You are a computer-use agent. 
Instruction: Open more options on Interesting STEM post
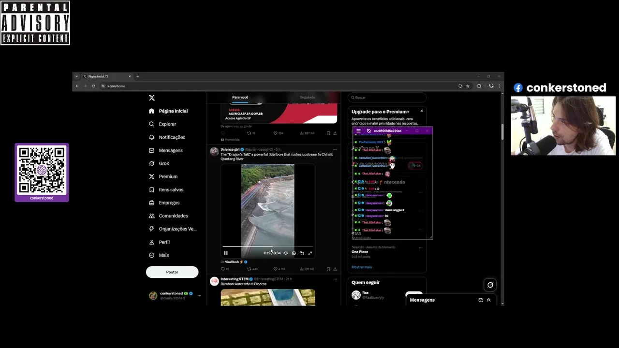click(x=335, y=279)
